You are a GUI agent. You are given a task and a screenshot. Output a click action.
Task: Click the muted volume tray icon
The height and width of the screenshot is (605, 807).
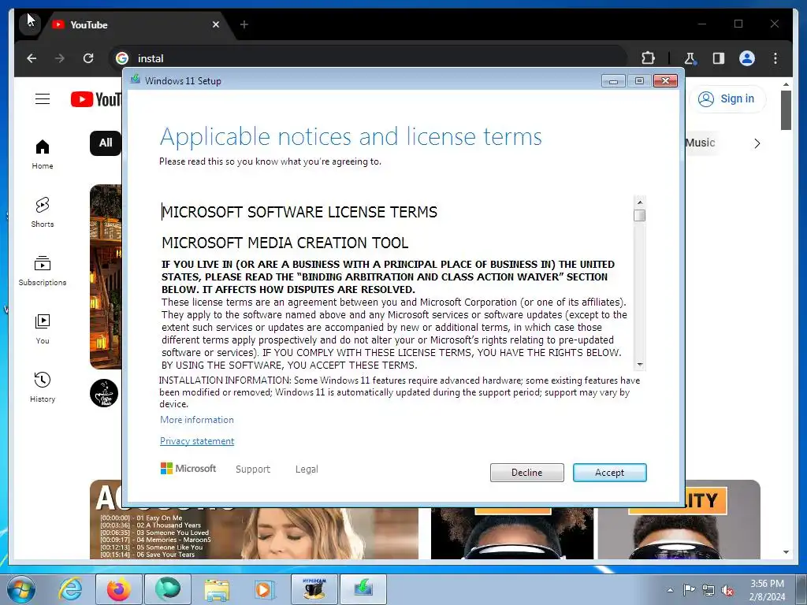[727, 590]
